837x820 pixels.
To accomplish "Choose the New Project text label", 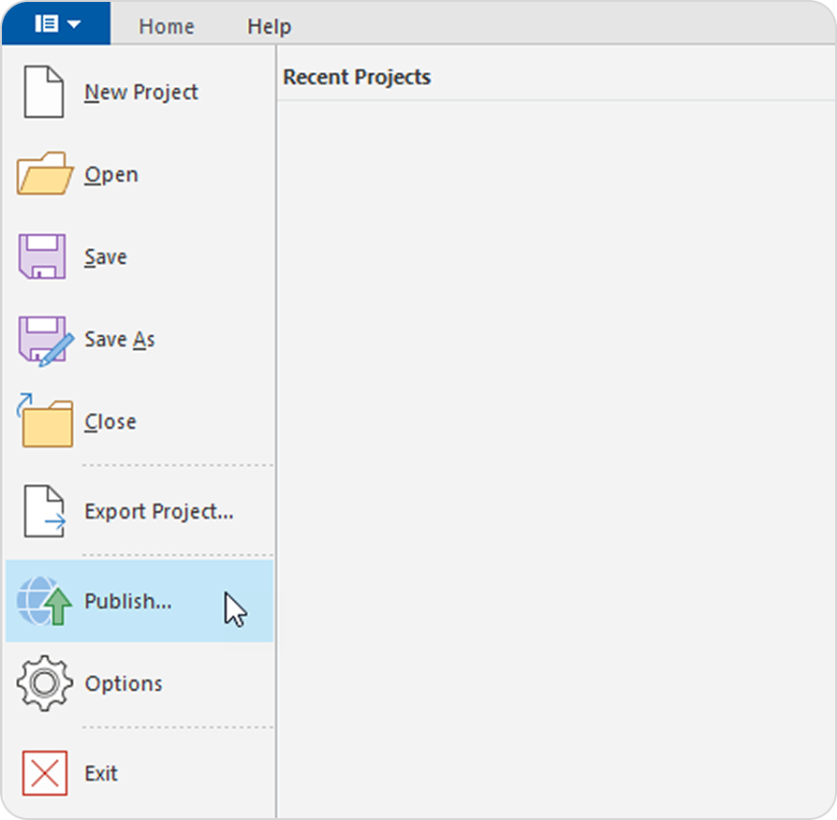I will click(141, 92).
